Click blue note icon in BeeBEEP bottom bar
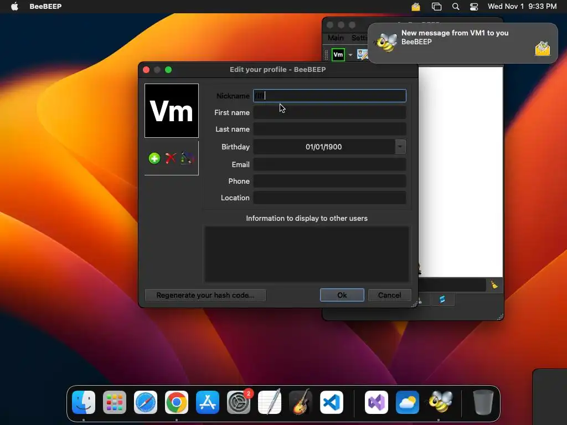567x425 pixels. click(442, 299)
